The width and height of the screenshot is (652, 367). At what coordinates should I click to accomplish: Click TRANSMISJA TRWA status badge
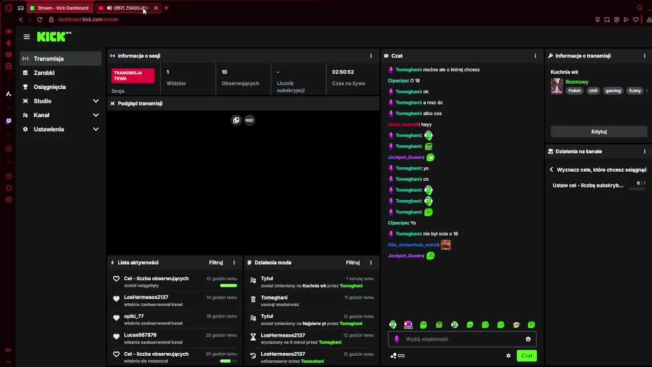coord(133,76)
